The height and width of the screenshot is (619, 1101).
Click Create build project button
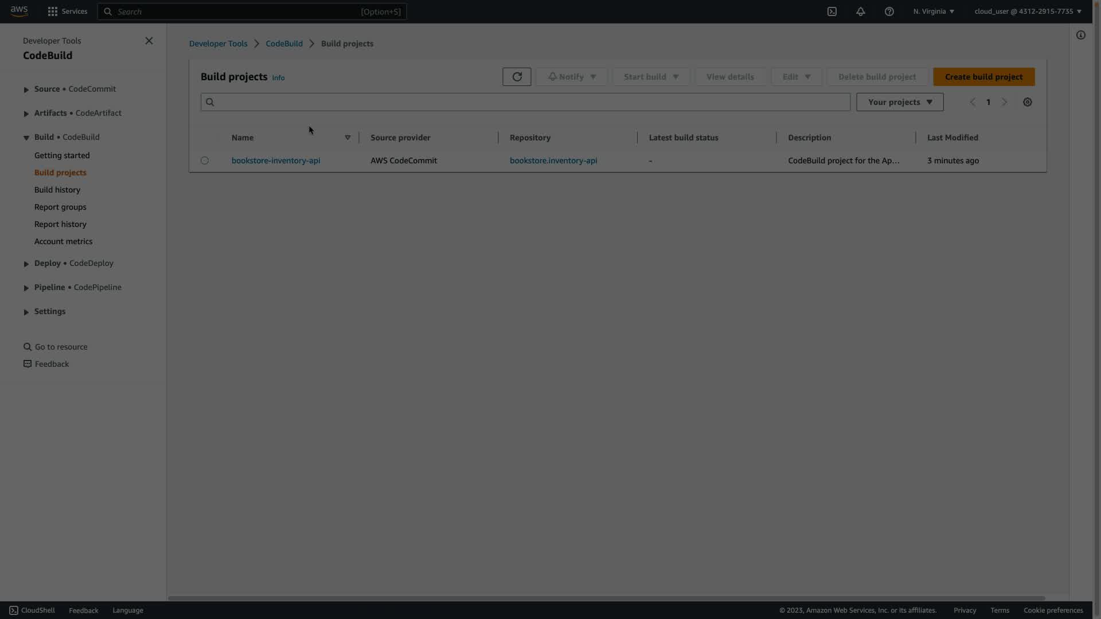tap(983, 77)
